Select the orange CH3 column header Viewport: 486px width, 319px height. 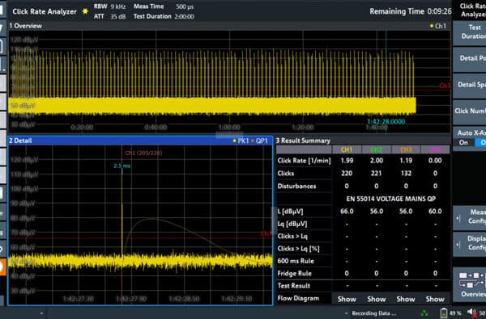406,150
